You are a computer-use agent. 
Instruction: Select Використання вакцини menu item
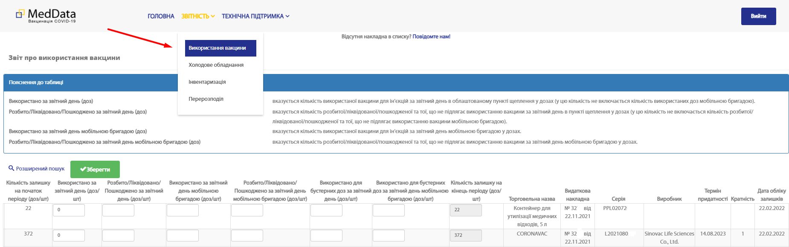(x=220, y=48)
